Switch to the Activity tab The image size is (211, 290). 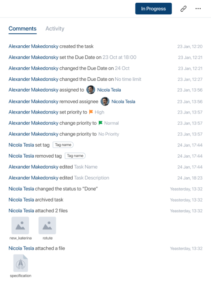point(55,28)
